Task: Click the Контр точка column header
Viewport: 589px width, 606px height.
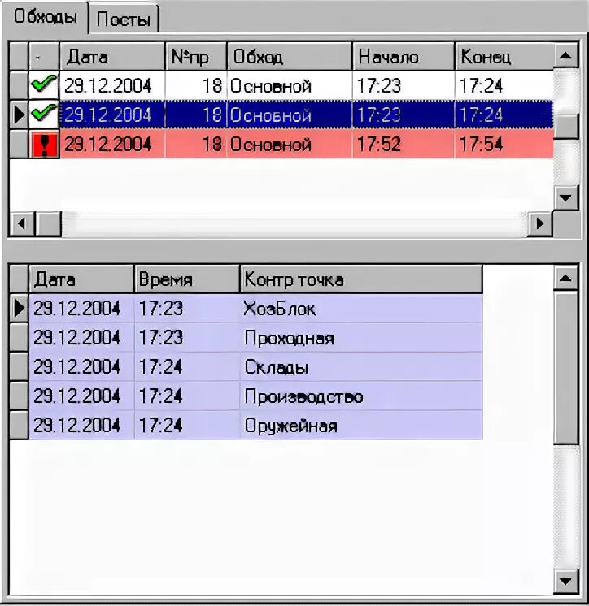Action: coord(361,279)
